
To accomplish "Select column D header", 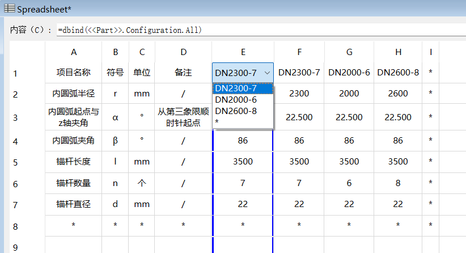I will click(x=183, y=52).
